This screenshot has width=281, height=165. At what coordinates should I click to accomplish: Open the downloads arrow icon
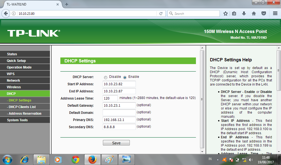click(244, 13)
